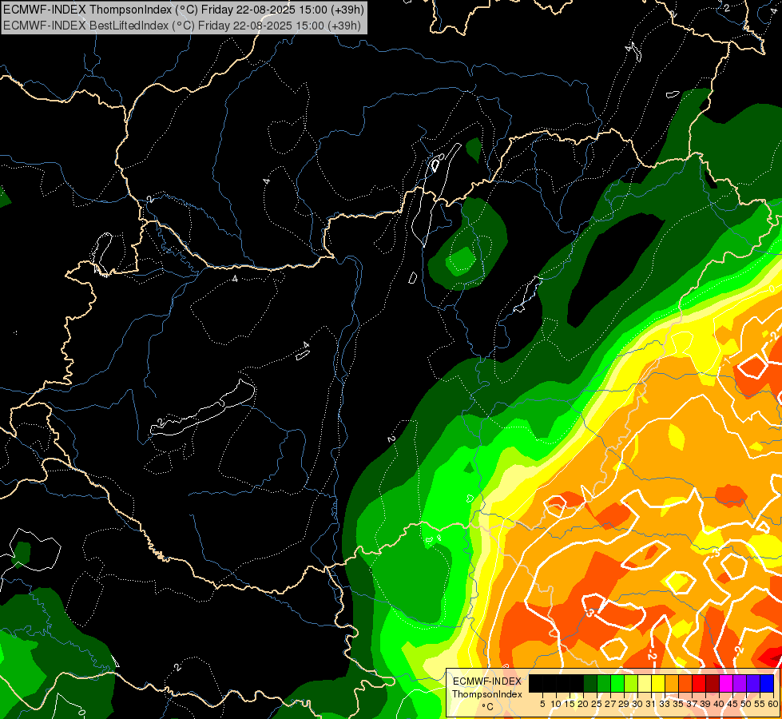Click the ECMWF-INDEX BestLiftedIndex title line
Screen dimensions: 782x719
pyautogui.click(x=181, y=26)
